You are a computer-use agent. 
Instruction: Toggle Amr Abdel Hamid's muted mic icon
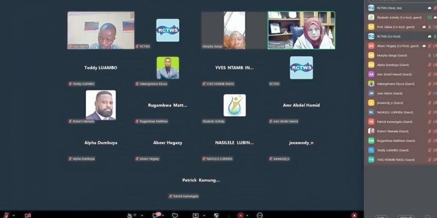[x=430, y=74]
